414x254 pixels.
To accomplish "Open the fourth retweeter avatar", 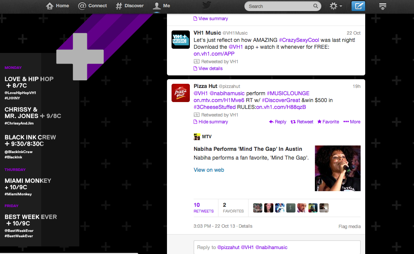I will pyautogui.click(x=291, y=208).
